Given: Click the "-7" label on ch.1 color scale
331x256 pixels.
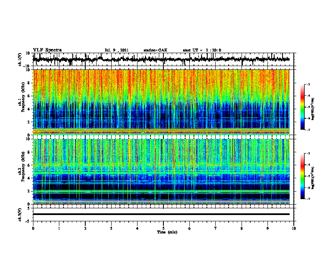Looking at the screenshot, I should [x=308, y=130].
